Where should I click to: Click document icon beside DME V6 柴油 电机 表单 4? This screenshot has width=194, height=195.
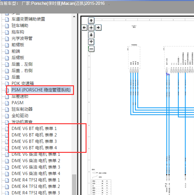(x=7, y=174)
